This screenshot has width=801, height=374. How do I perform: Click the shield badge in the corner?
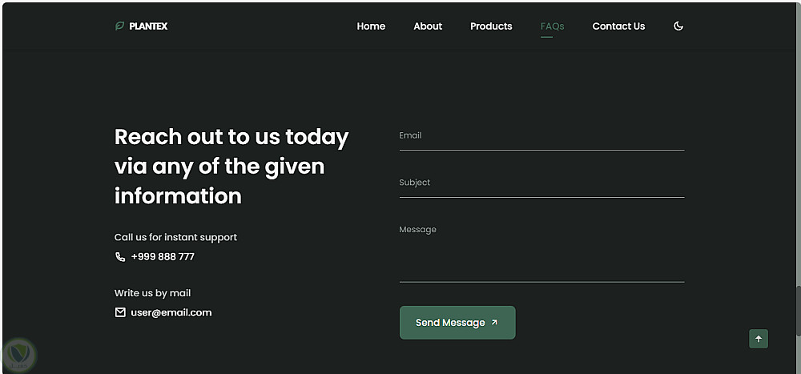18,353
